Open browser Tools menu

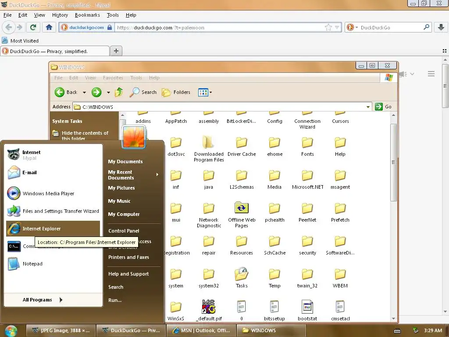point(113,15)
